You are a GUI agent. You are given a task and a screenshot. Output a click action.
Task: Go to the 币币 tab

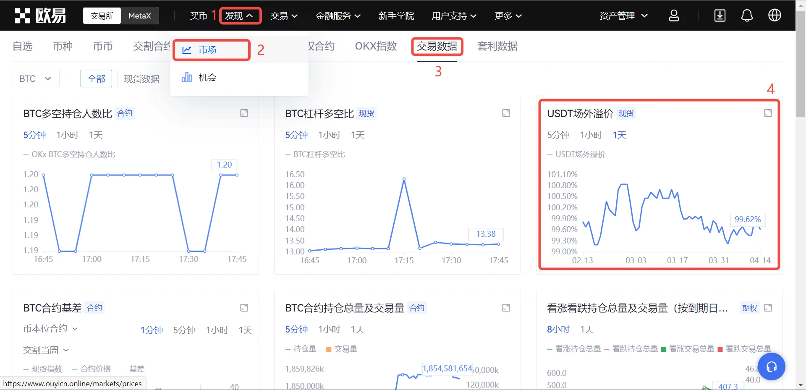[103, 46]
